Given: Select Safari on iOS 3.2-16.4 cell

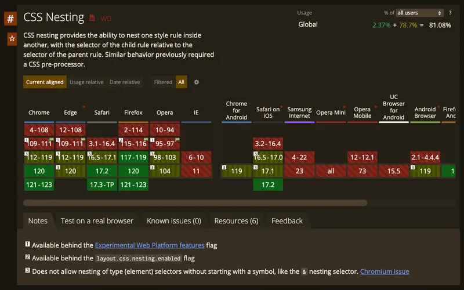Looking at the screenshot, I should (x=268, y=143).
